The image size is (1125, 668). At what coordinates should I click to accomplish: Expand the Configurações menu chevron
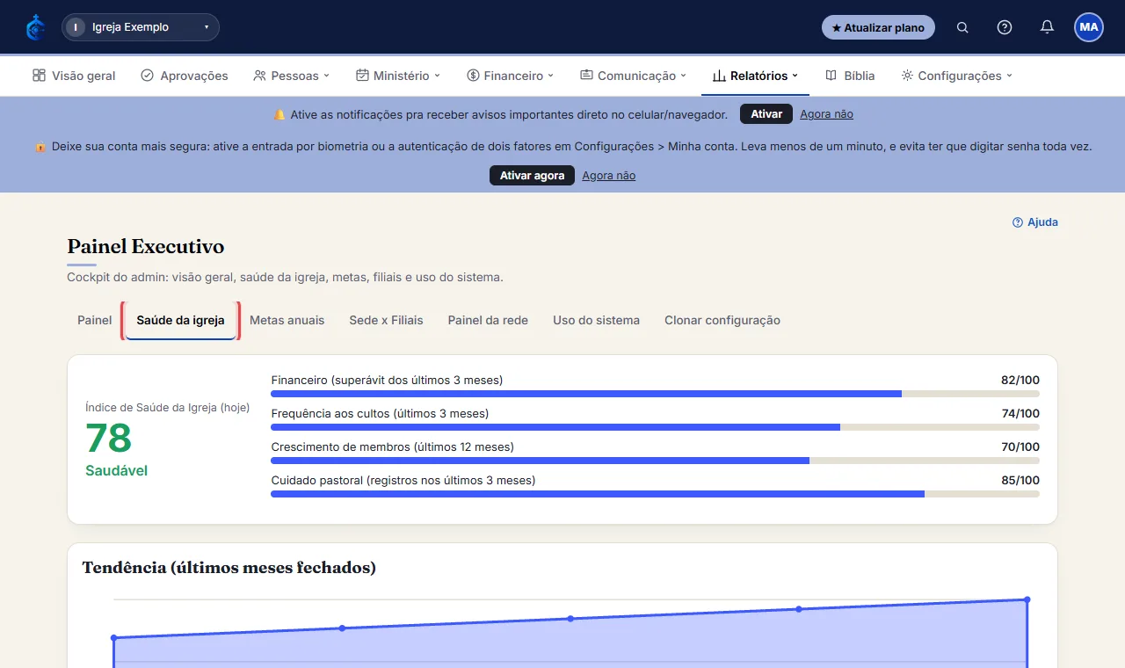click(x=1009, y=76)
